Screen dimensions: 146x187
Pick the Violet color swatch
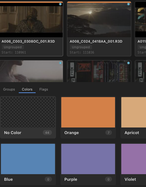(133, 159)
